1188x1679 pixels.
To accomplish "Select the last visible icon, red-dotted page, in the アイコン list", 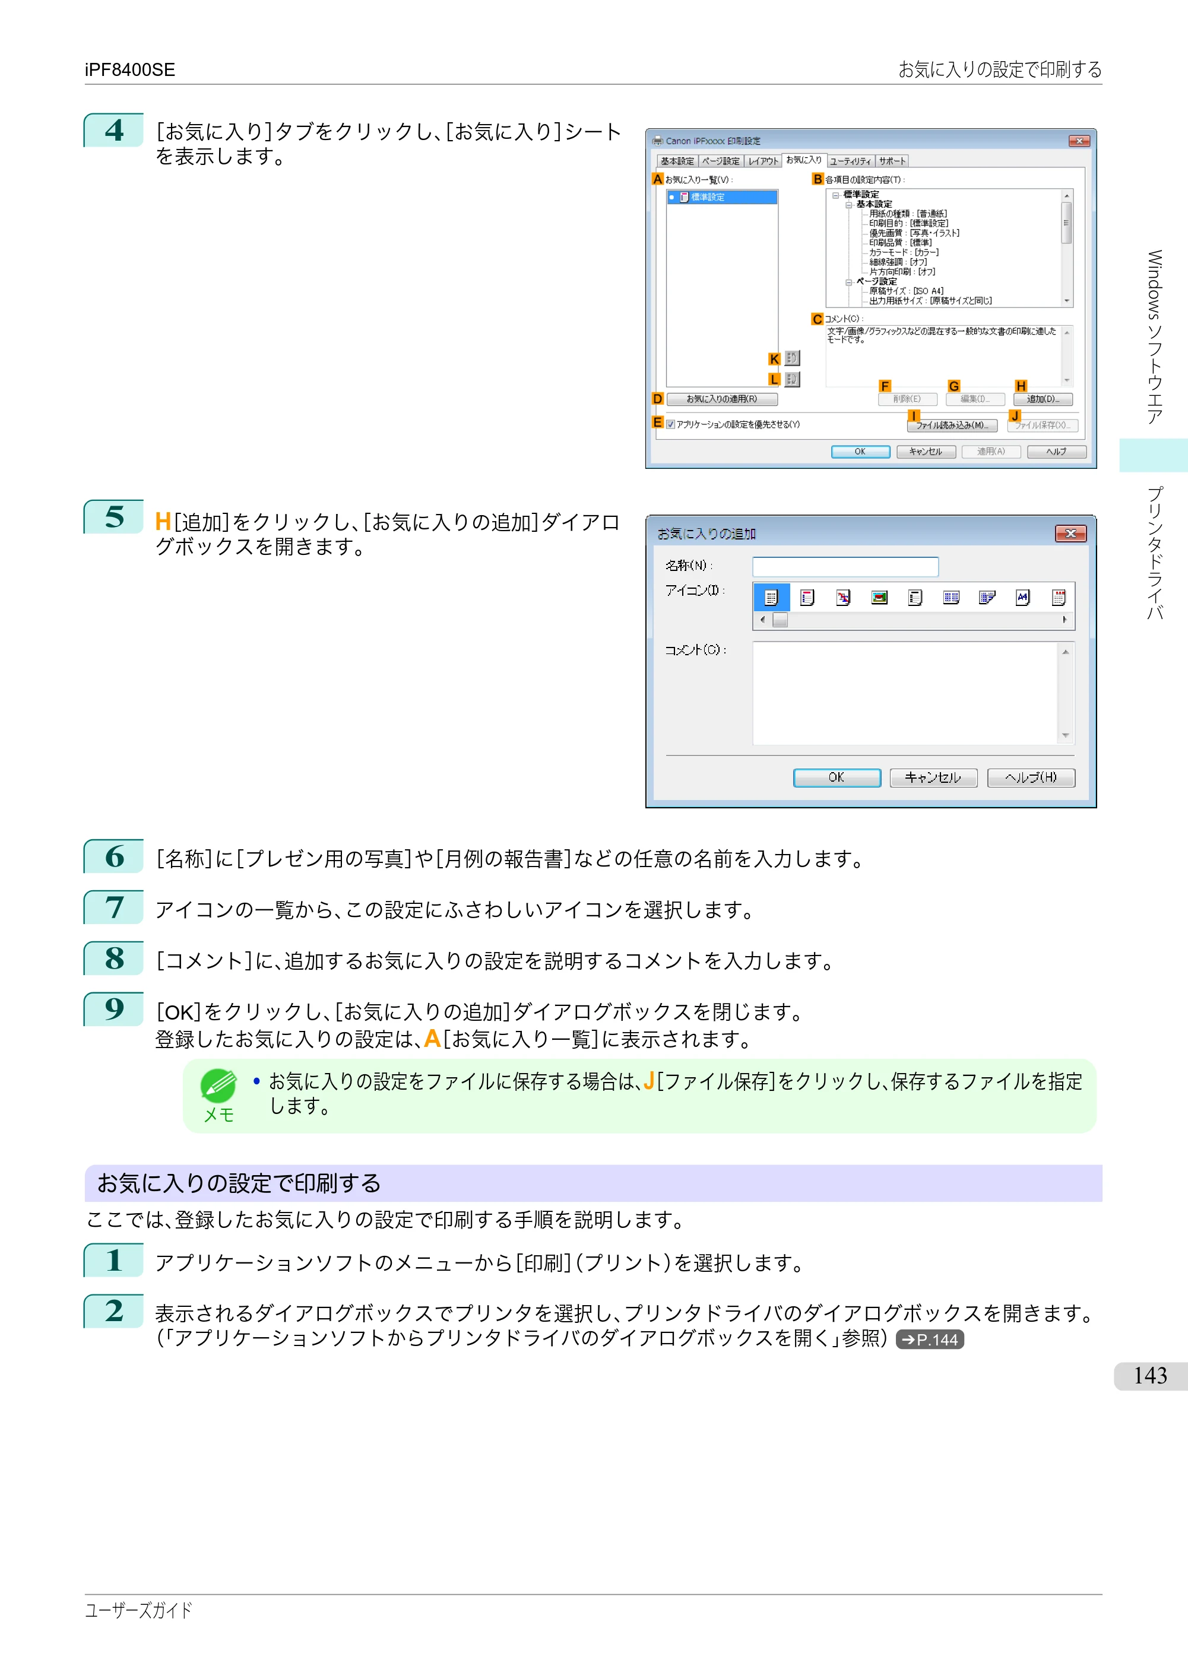I will tap(1059, 598).
